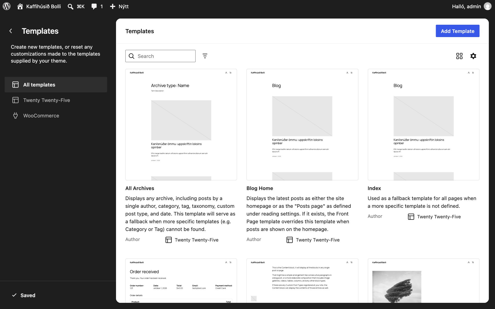Click the theme icon beside Index author
Image resolution: width=495 pixels, height=309 pixels.
[x=411, y=217]
